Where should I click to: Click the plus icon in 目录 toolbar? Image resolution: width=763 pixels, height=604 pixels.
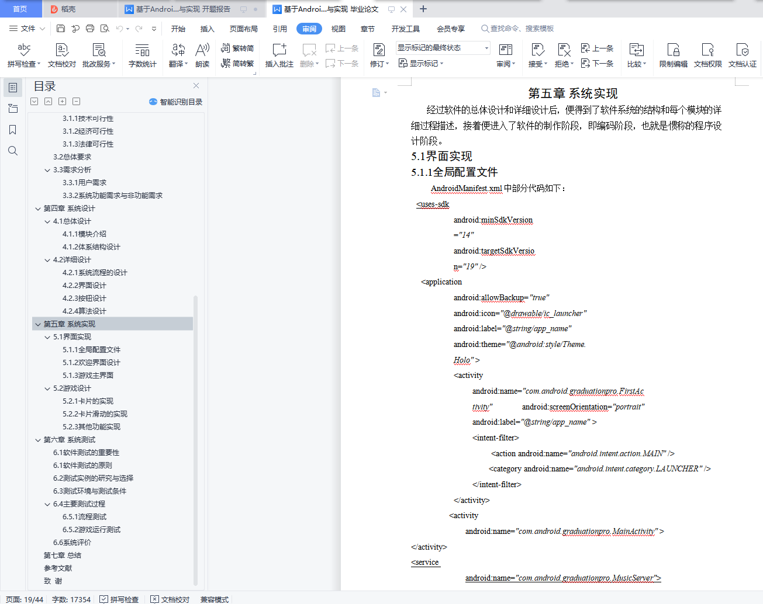click(62, 102)
